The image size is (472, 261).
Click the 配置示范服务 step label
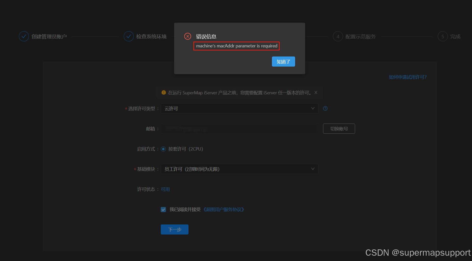(361, 37)
